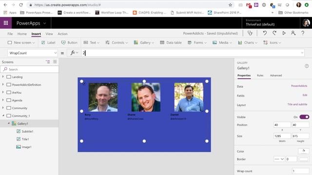Insert a Label control
Screen dimensions: 312x175
(48, 42)
